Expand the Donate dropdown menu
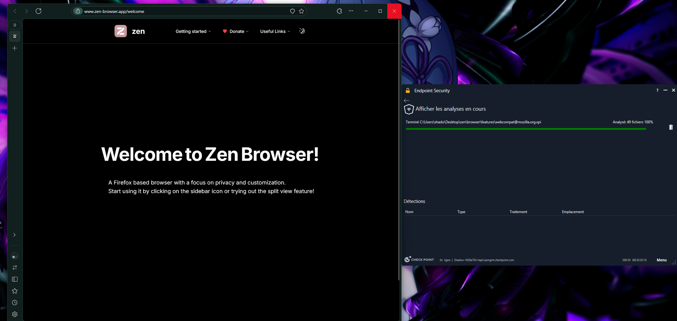Image resolution: width=677 pixels, height=321 pixels. click(x=236, y=31)
